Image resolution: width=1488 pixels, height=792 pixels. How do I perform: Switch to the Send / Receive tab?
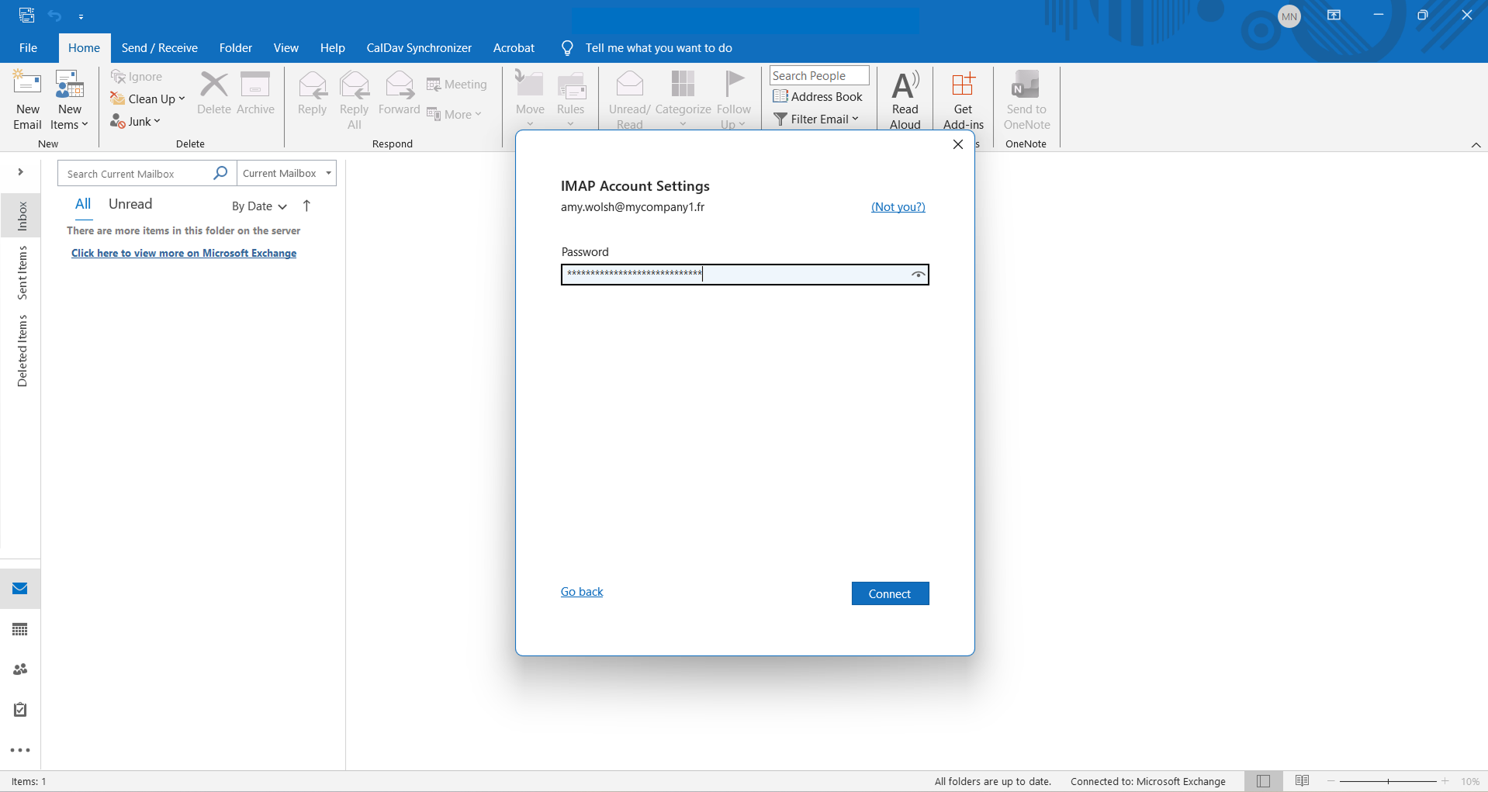[160, 48]
